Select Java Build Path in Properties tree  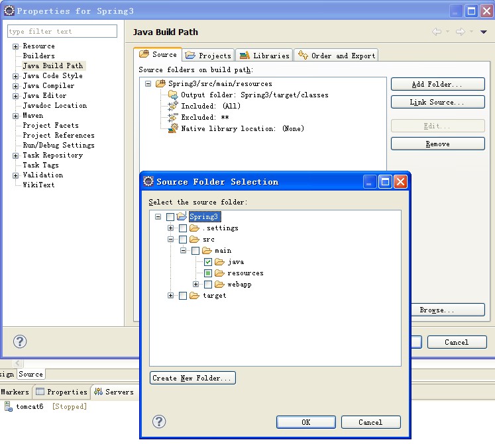[x=53, y=66]
